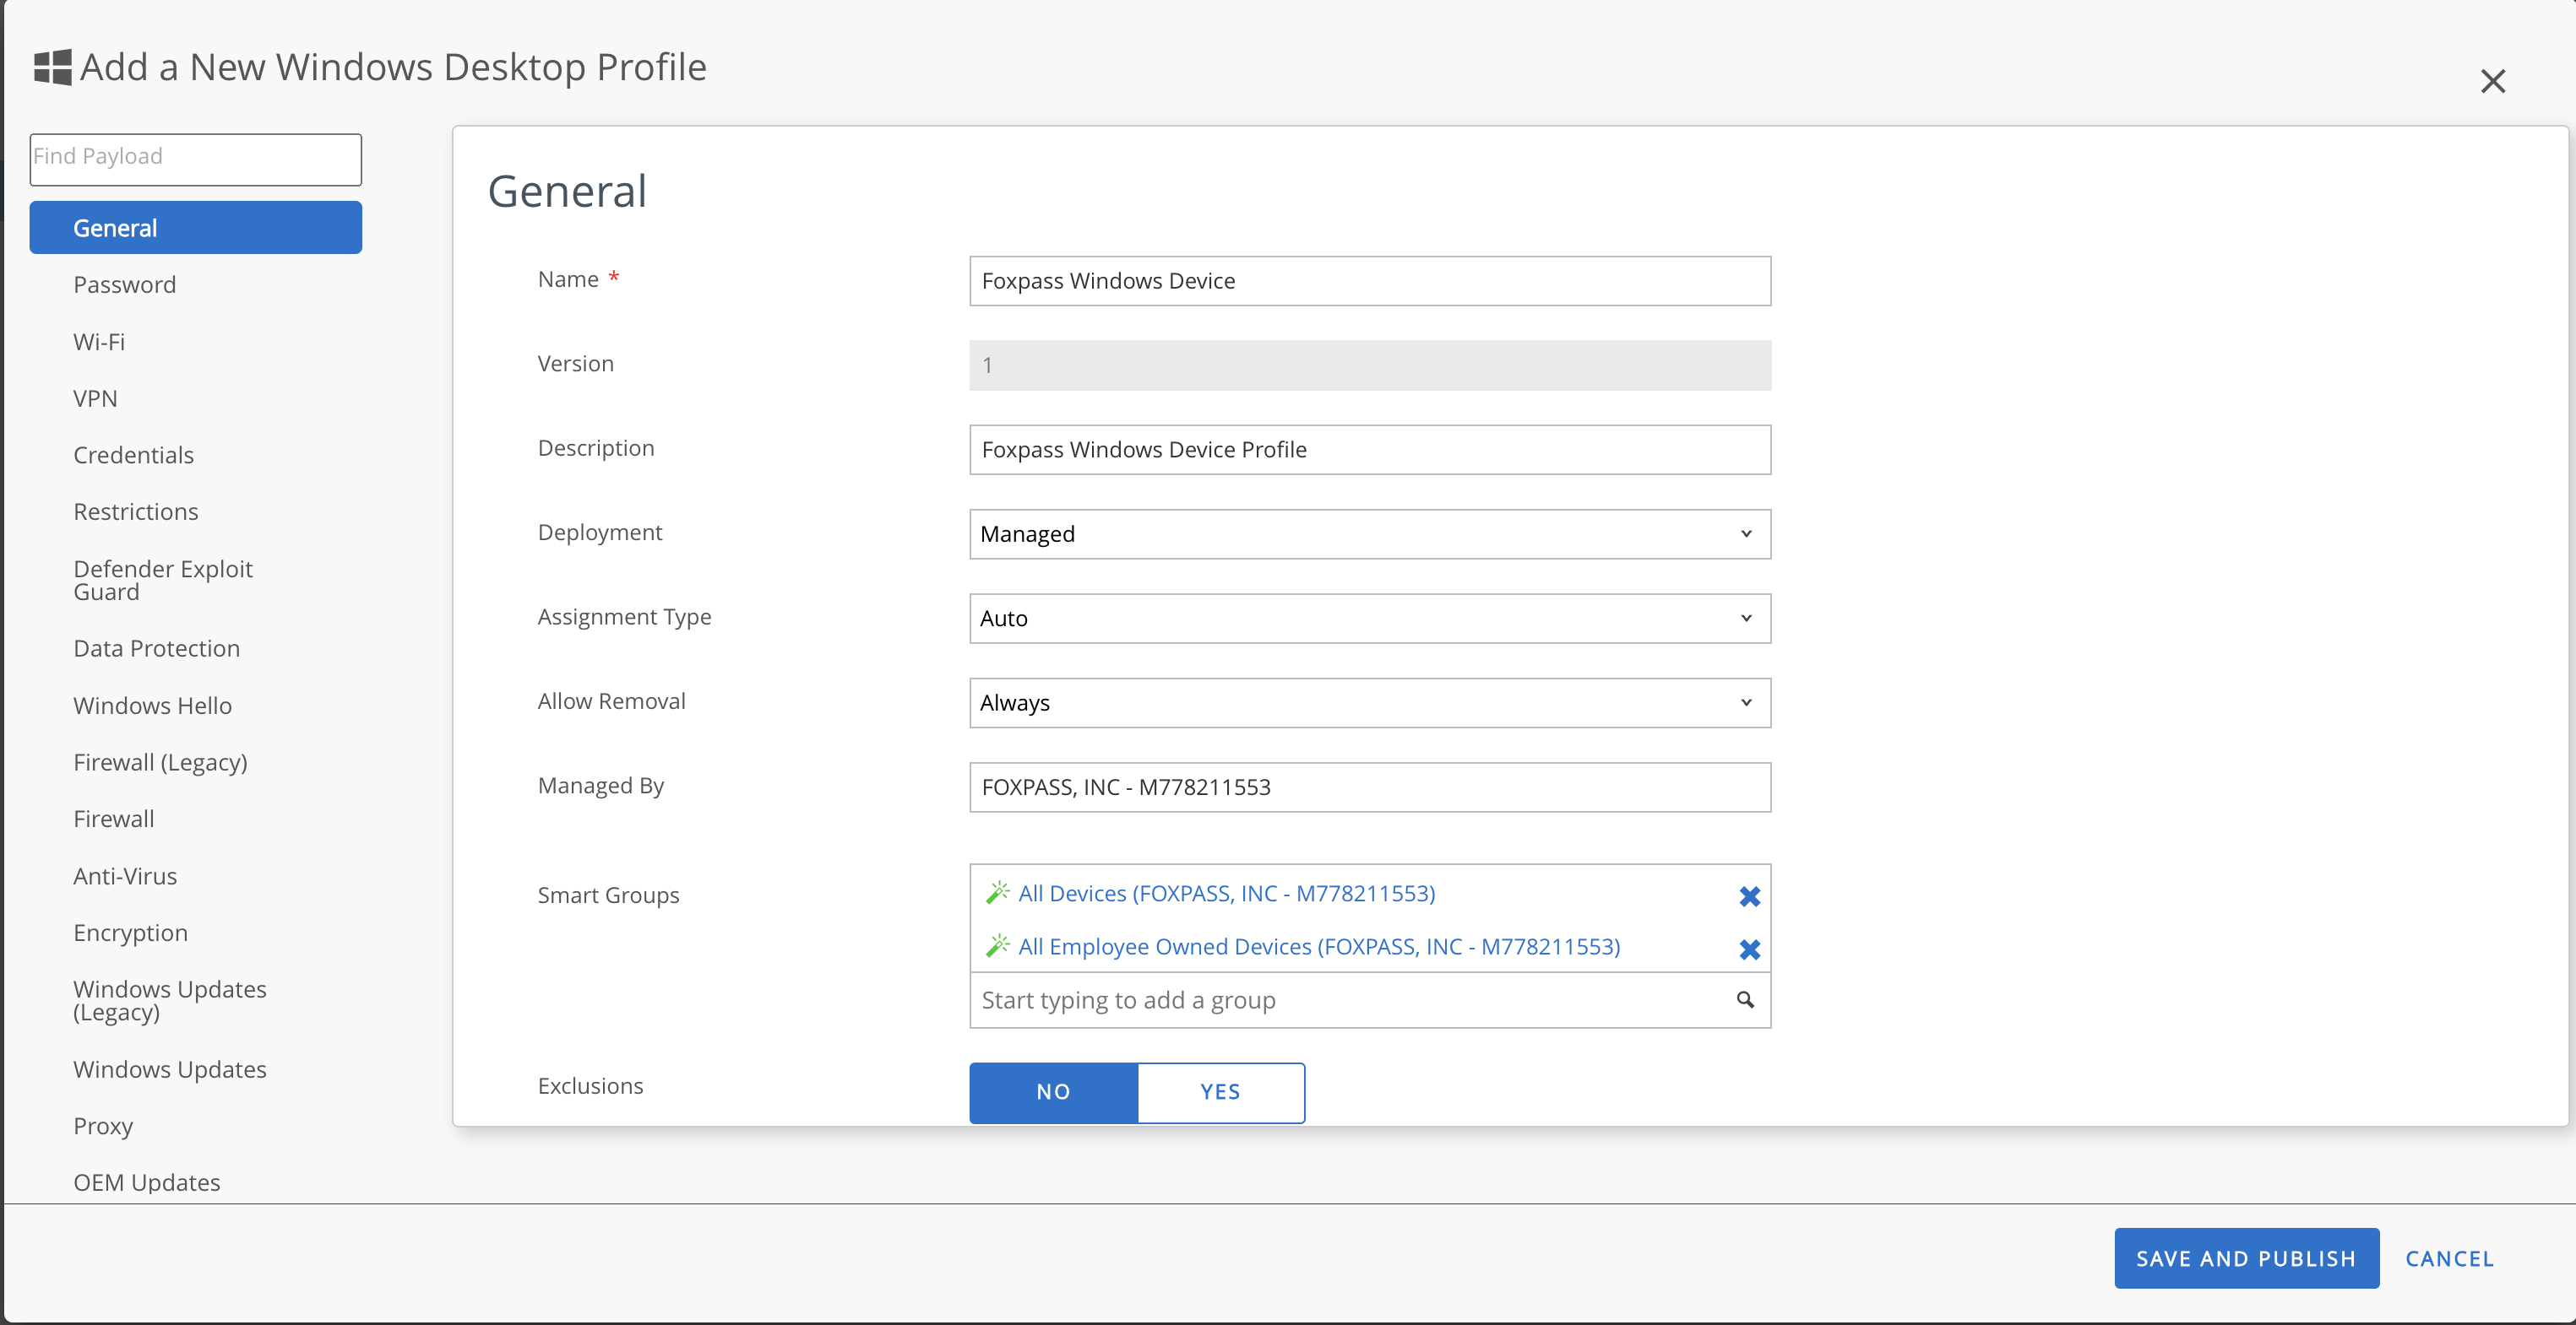Image resolution: width=2576 pixels, height=1325 pixels.
Task: Open the Windows Hello payload
Action: (x=152, y=706)
